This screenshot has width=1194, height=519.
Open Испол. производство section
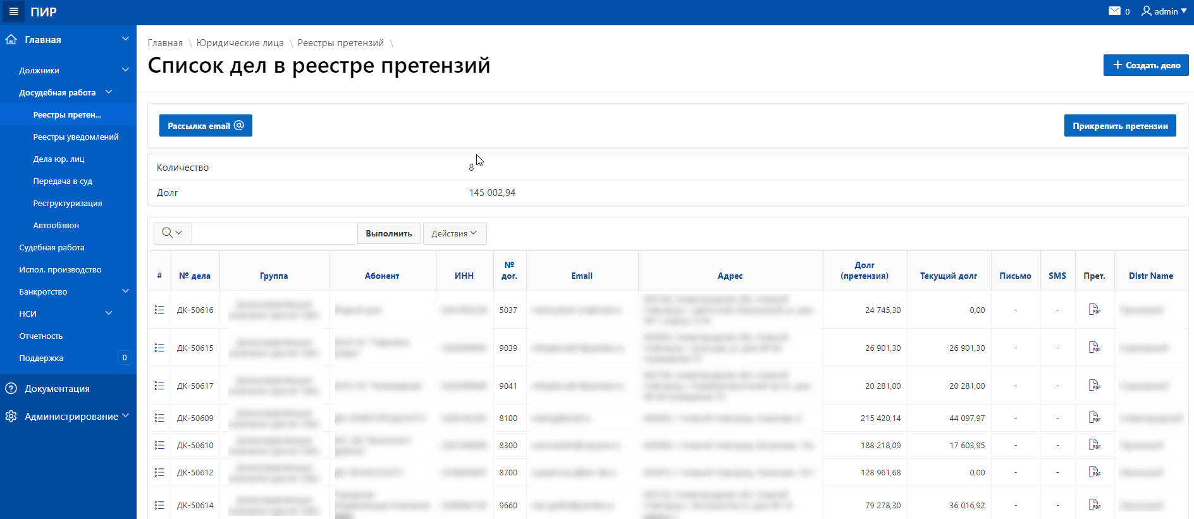pos(60,269)
